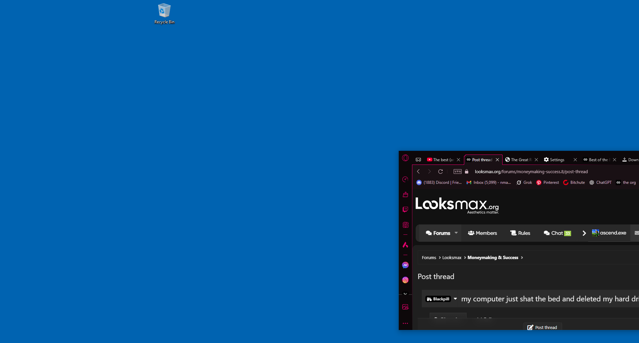Open GX Control speedometer icon in sidebar
This screenshot has width=639, height=343.
[405, 179]
